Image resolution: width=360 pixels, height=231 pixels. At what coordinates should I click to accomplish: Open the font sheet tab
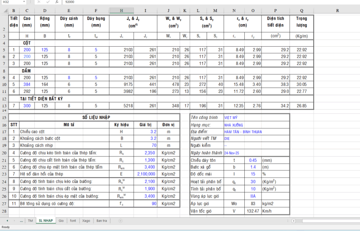point(73,221)
